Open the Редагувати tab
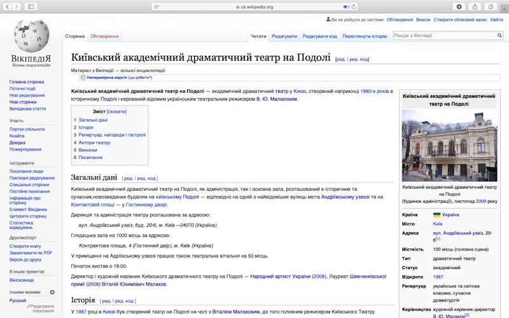Screen dimensions: 509x318 click(284, 36)
